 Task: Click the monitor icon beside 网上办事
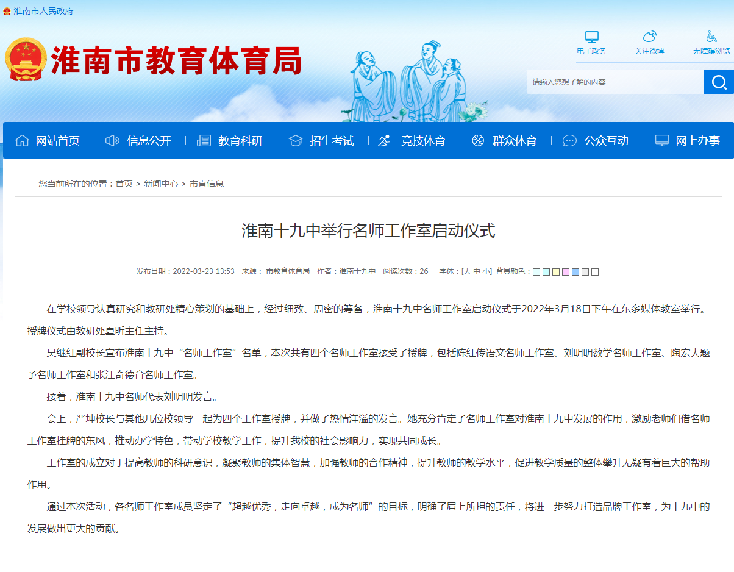pos(661,140)
